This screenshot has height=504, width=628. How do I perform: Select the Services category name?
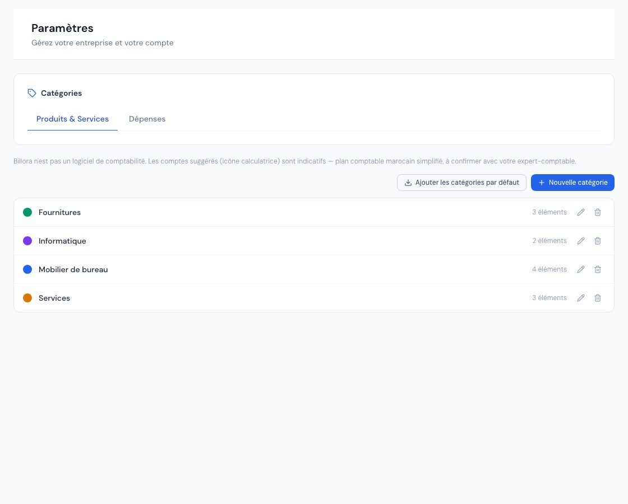[x=54, y=298]
